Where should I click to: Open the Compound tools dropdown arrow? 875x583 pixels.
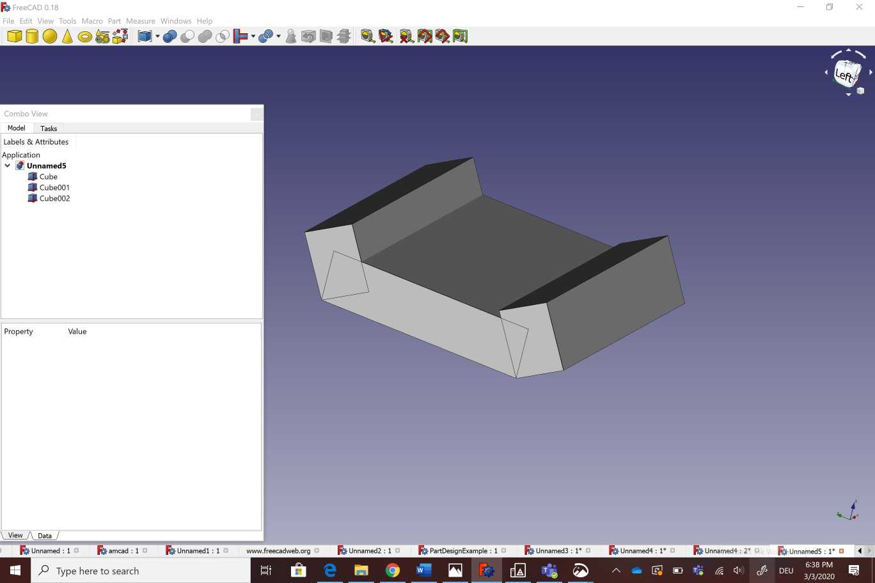point(157,36)
